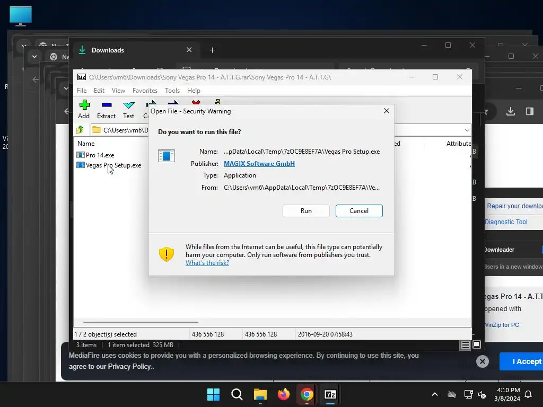Viewport: 543px width, 407px height.
Task: Click the tab search chevron in background Chrome window
Action: pyautogui.click(x=34, y=56)
